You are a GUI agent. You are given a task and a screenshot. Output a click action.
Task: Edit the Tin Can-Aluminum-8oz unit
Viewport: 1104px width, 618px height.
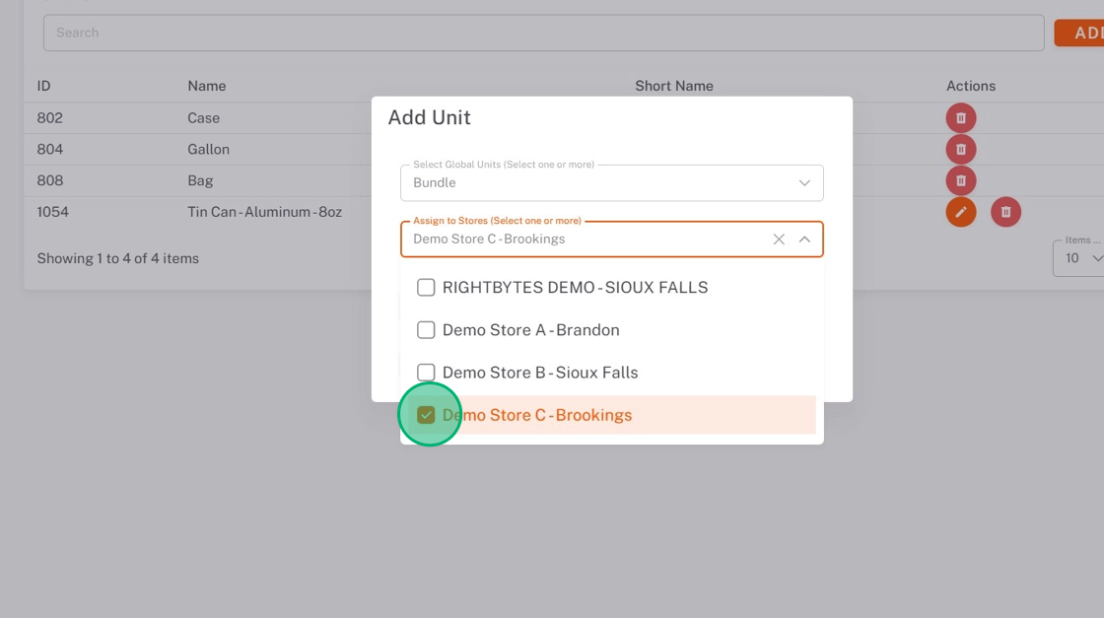pyautogui.click(x=961, y=212)
